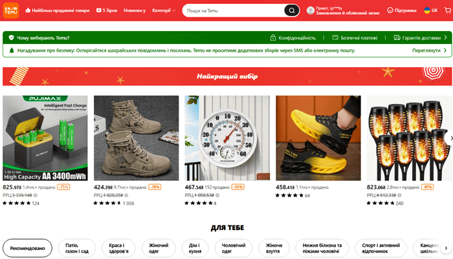Image resolution: width=453 pixels, height=259 pixels.
Task: Show more category chips with right arrow
Action: click(446, 248)
